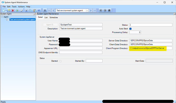Minimize the System Agent Maintenance window
Screen dimensions: 176x103
point(157,2)
